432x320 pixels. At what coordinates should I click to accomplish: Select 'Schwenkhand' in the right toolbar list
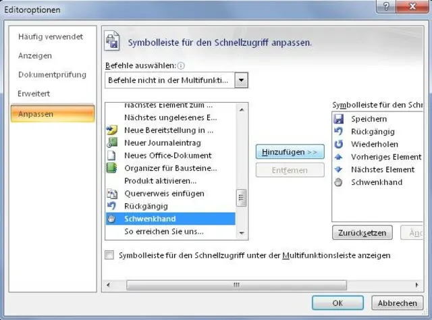tap(378, 182)
